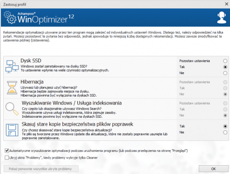Click the Hibernacja hourglass icon
The height and width of the screenshot is (174, 230).
click(12, 87)
